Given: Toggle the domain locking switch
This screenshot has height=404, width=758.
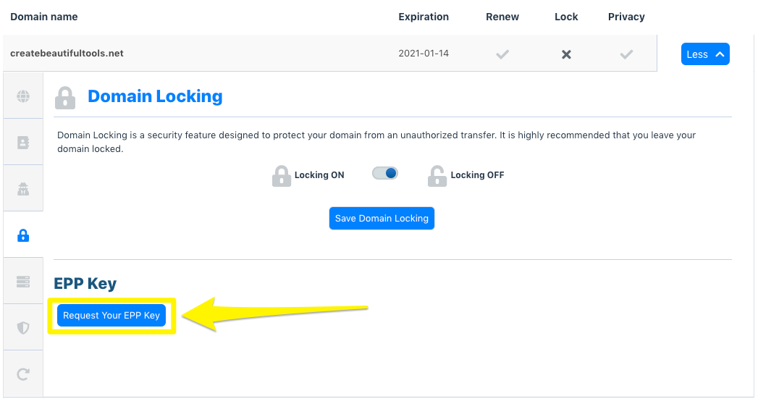Looking at the screenshot, I should click(385, 174).
